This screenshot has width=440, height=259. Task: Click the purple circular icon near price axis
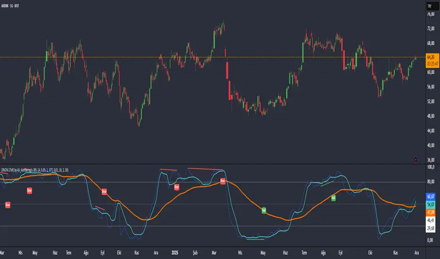[415, 160]
